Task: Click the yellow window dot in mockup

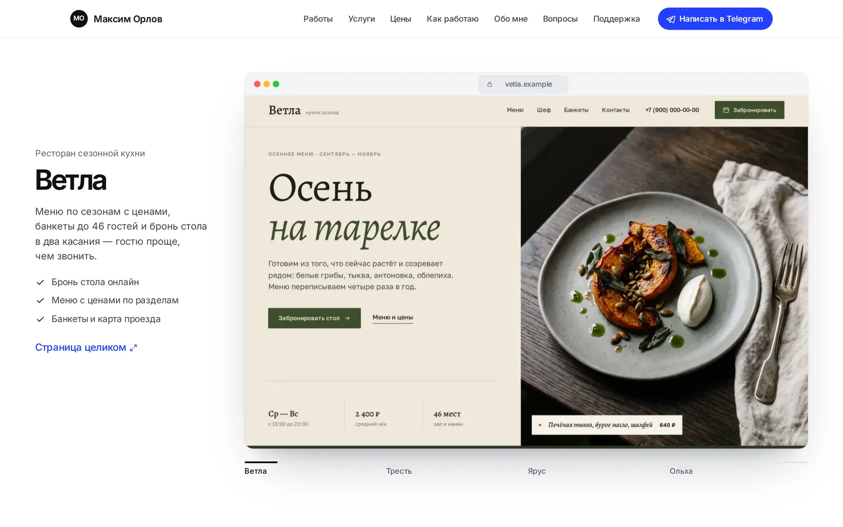Action: [x=267, y=84]
